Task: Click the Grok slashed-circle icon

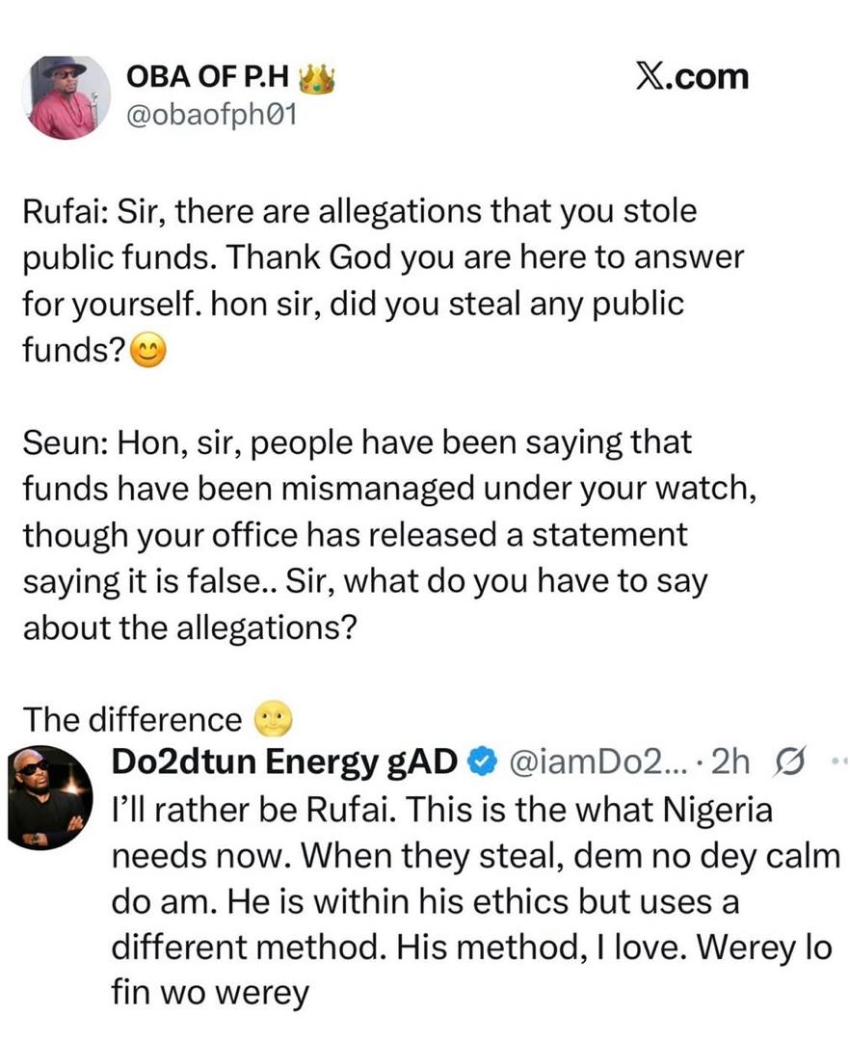Action: coord(789,761)
